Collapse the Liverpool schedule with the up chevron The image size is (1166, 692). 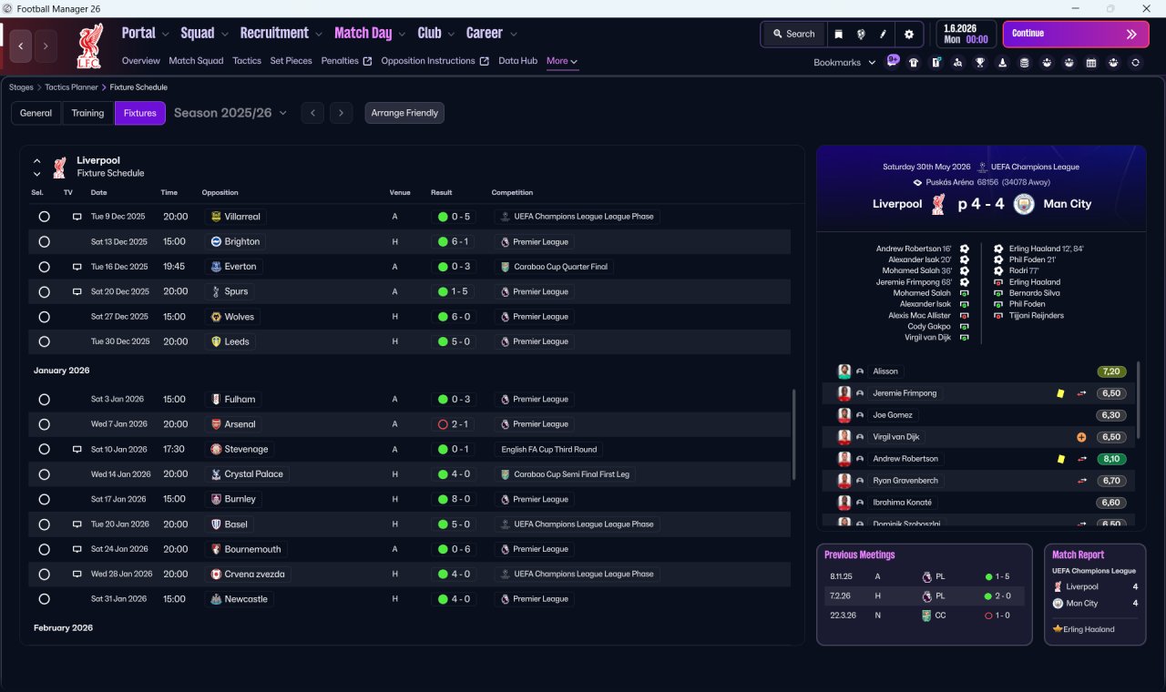(x=37, y=160)
